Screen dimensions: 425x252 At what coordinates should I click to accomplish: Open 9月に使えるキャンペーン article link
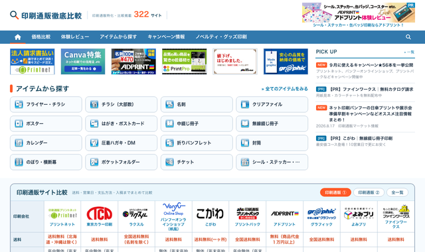coord(371,65)
